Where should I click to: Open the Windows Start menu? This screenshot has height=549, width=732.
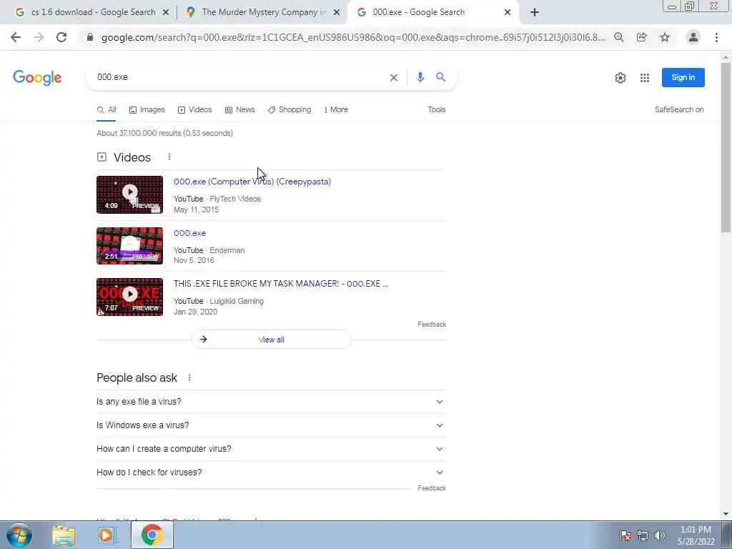coord(19,535)
